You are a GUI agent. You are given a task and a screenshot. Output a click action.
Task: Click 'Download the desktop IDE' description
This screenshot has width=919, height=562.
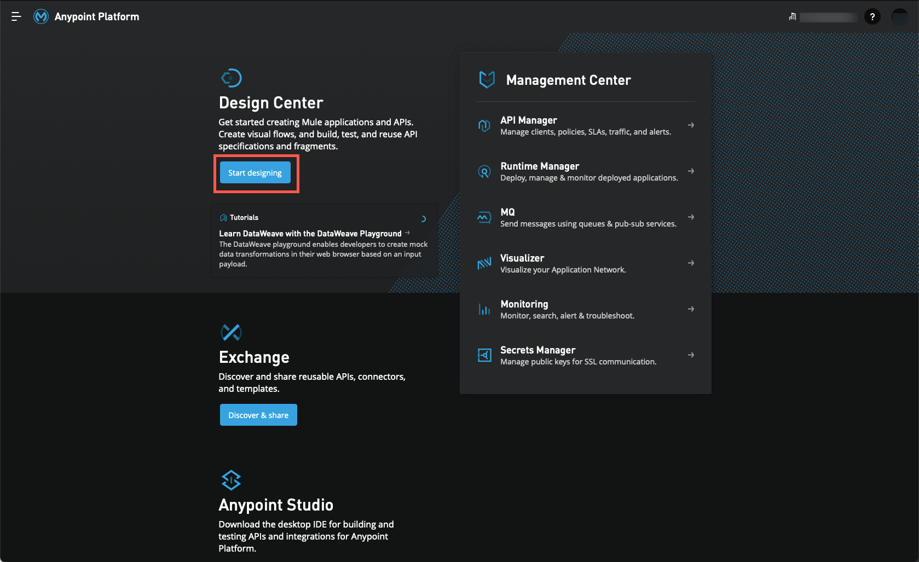click(306, 536)
